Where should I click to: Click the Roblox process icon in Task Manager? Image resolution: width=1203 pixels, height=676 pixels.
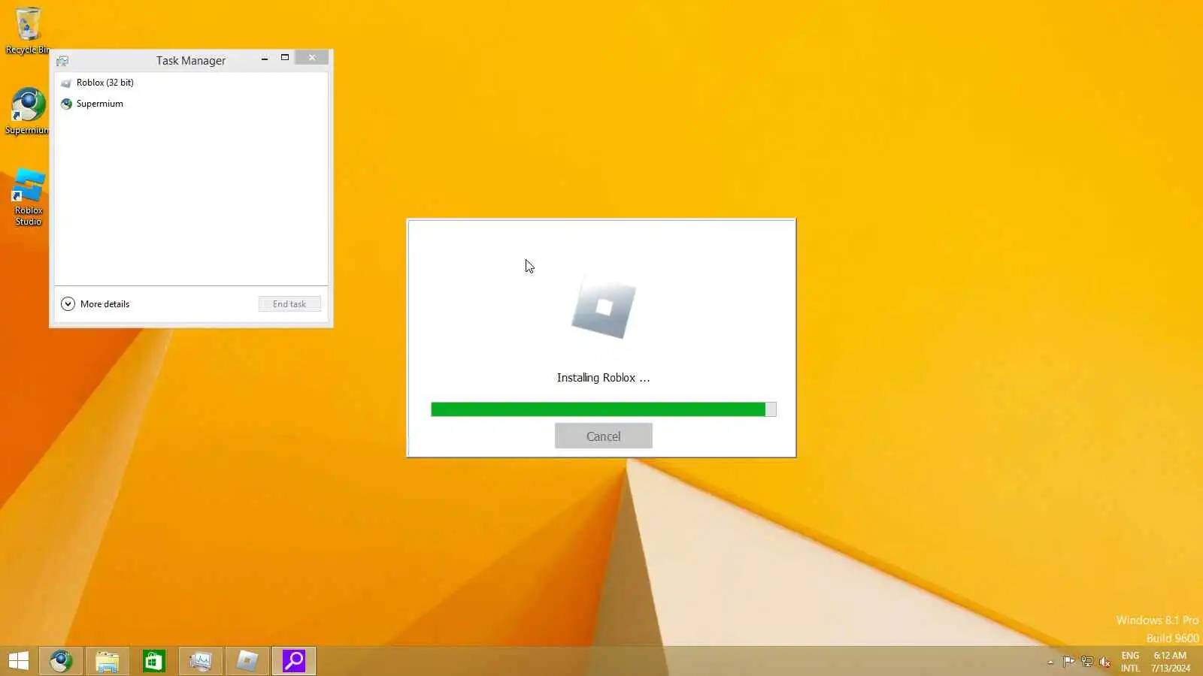point(66,83)
